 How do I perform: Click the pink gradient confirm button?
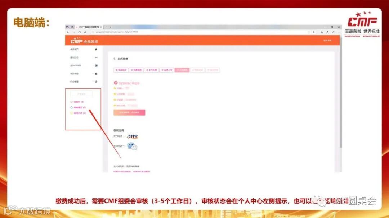click(x=129, y=112)
